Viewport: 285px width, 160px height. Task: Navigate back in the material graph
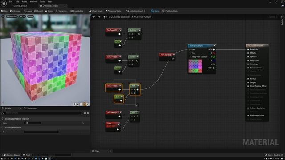tap(94, 17)
